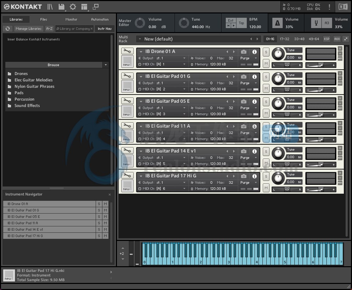Image resolution: width=352 pixels, height=290 pixels.
Task: Click the metronome icon
Action: 277,23
